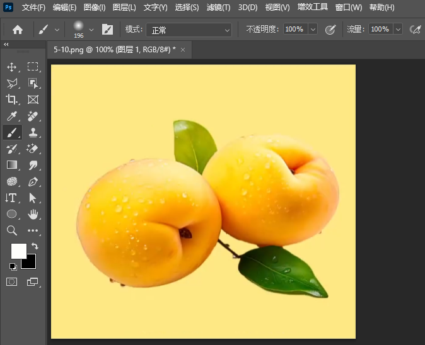Viewport: 425px width, 345px height.
Task: Activate the Pen tool
Action: [x=33, y=181]
